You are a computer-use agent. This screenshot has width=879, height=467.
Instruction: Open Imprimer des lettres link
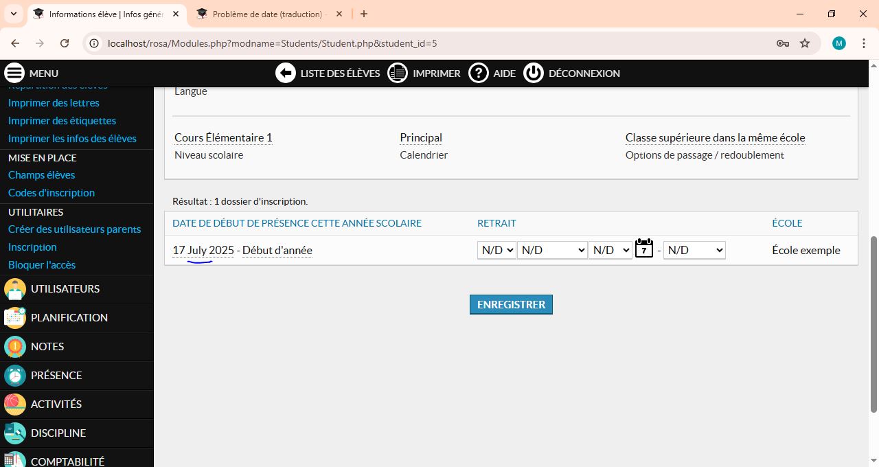pyautogui.click(x=54, y=102)
